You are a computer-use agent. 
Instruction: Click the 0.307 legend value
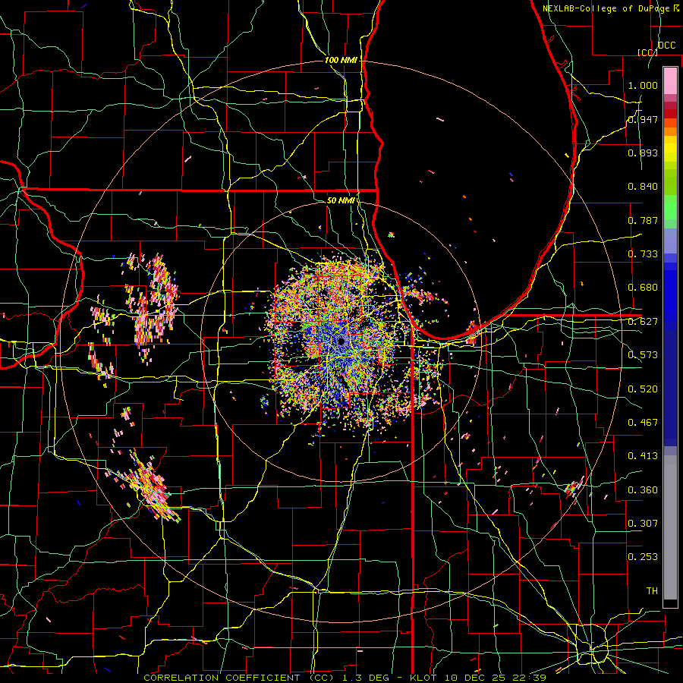click(643, 524)
